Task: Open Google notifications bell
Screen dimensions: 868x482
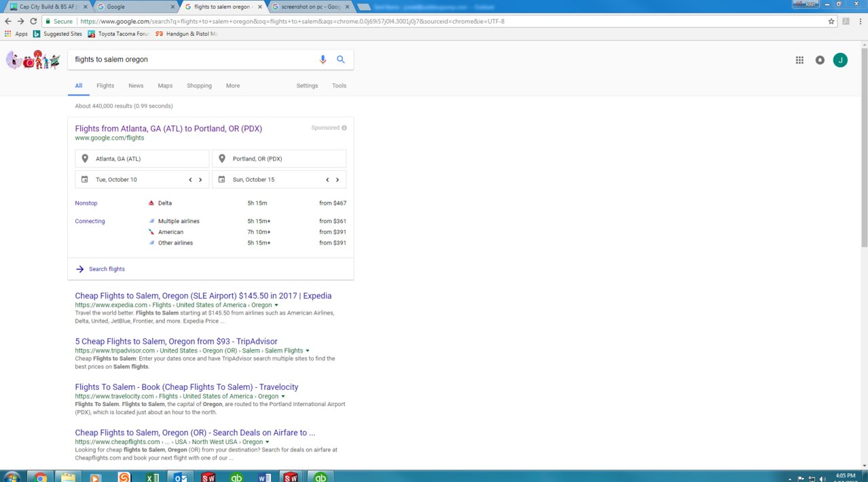Action: click(820, 60)
